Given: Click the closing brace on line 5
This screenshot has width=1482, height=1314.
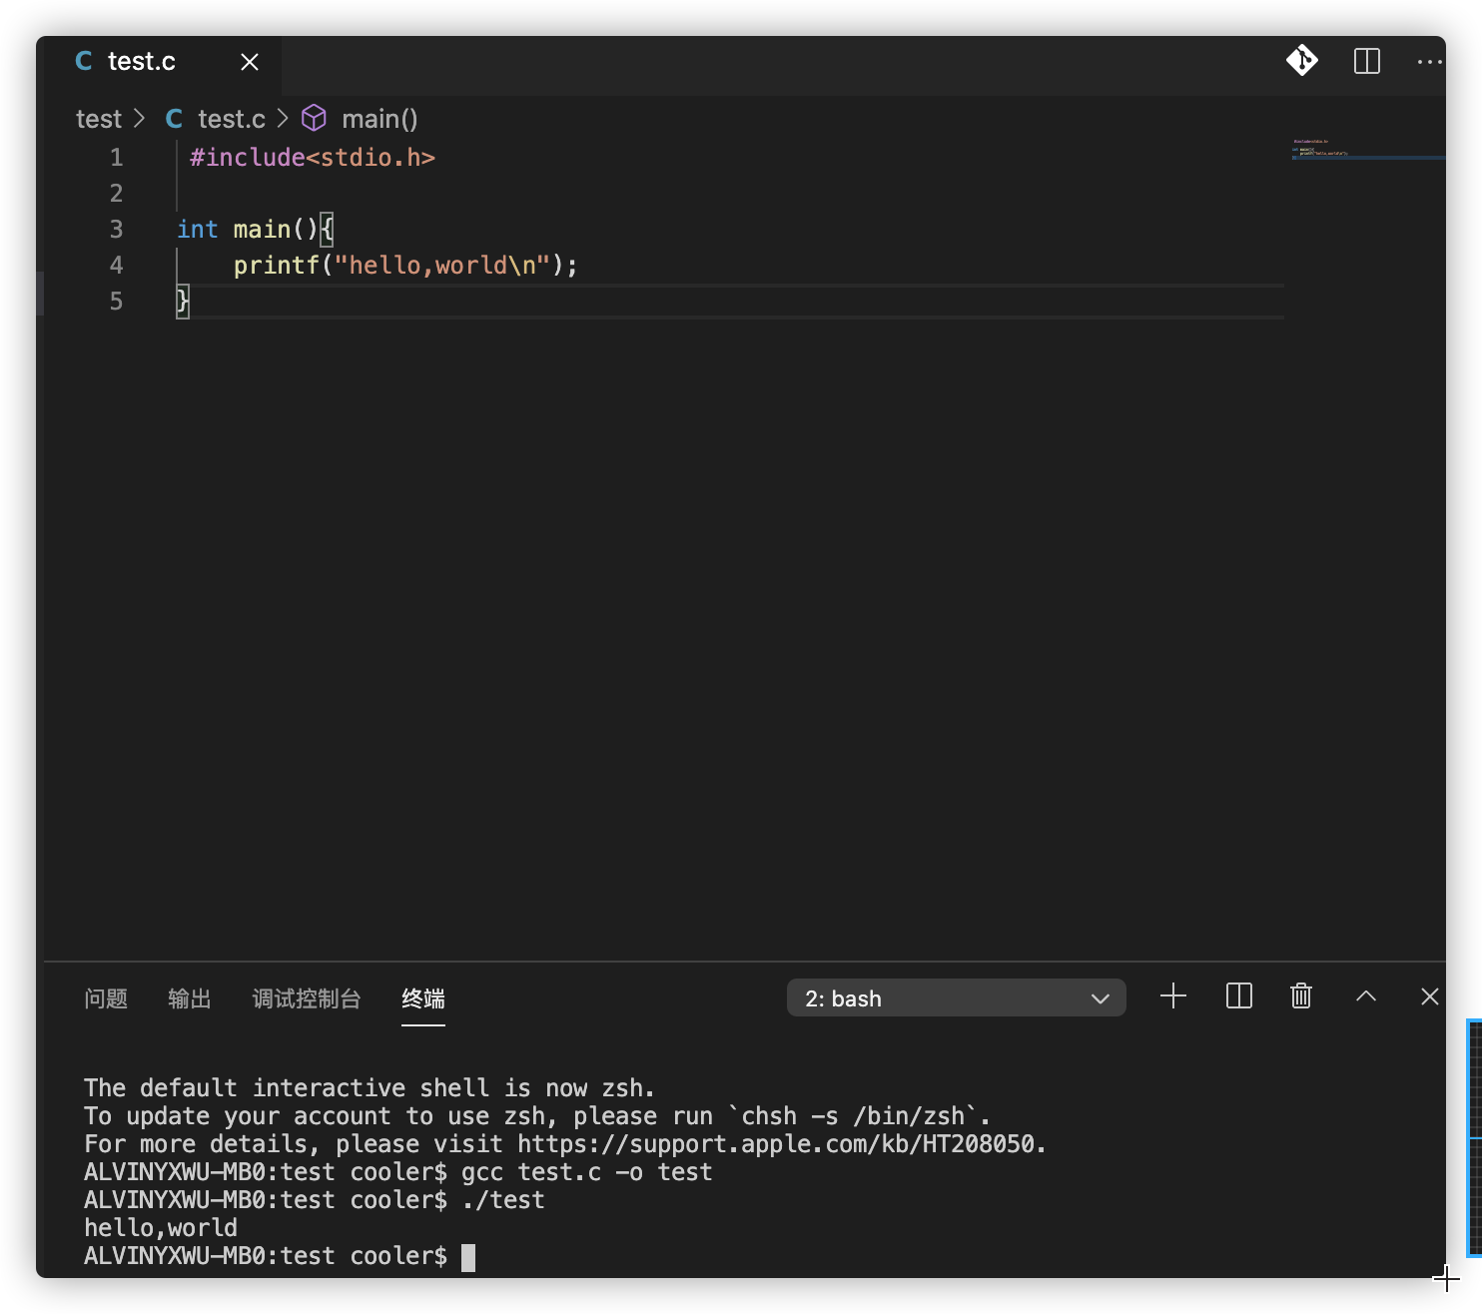Looking at the screenshot, I should point(183,302).
